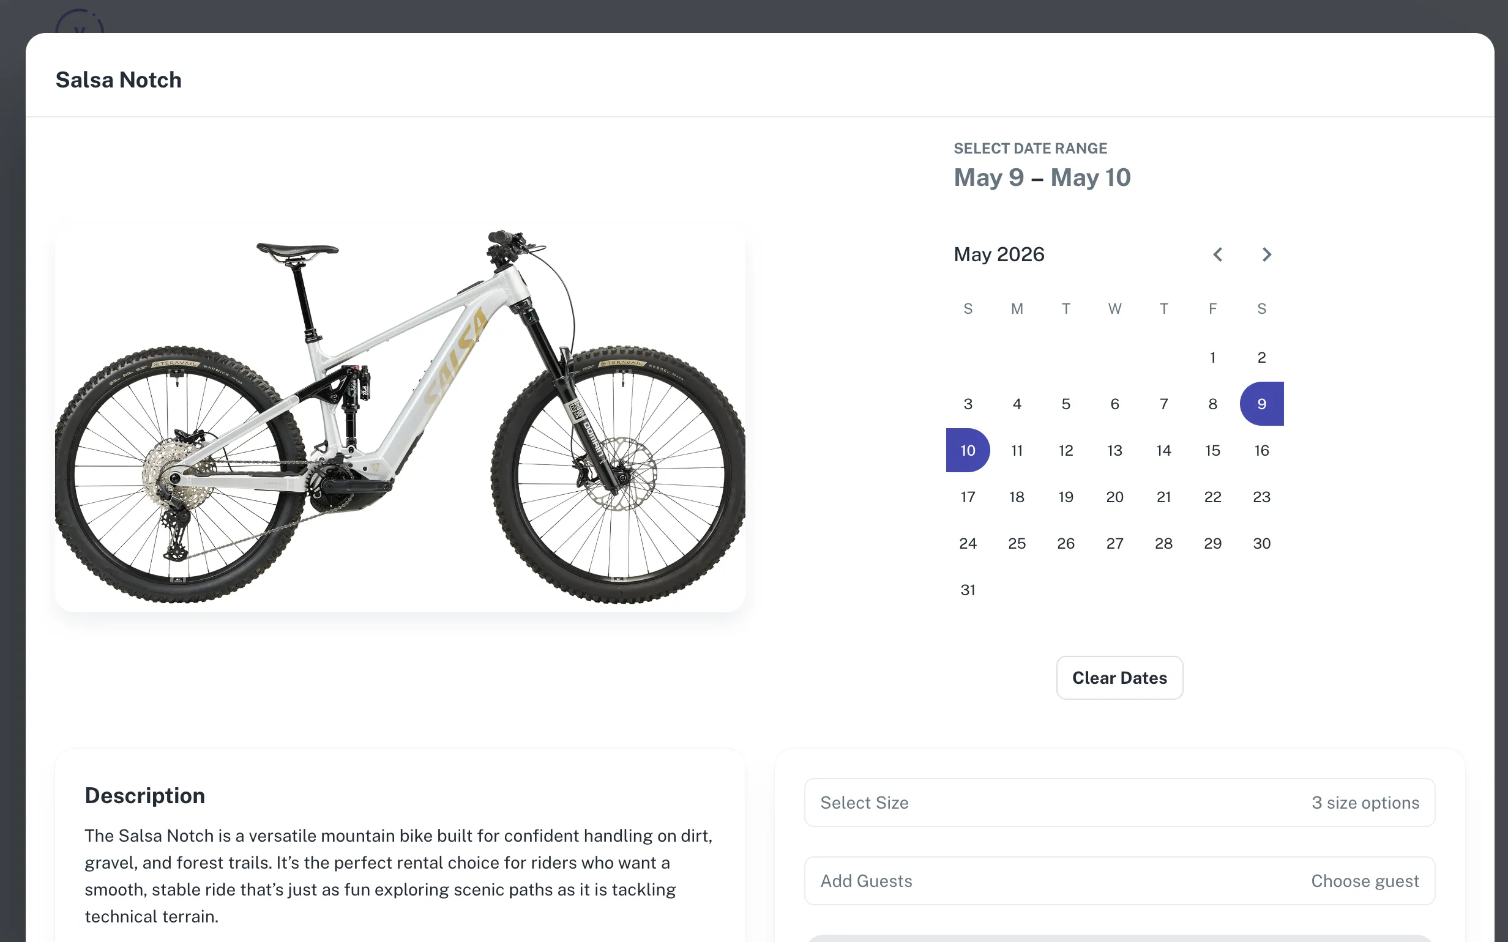Click the May 2026 month heading
Image resolution: width=1508 pixels, height=942 pixels.
click(999, 254)
